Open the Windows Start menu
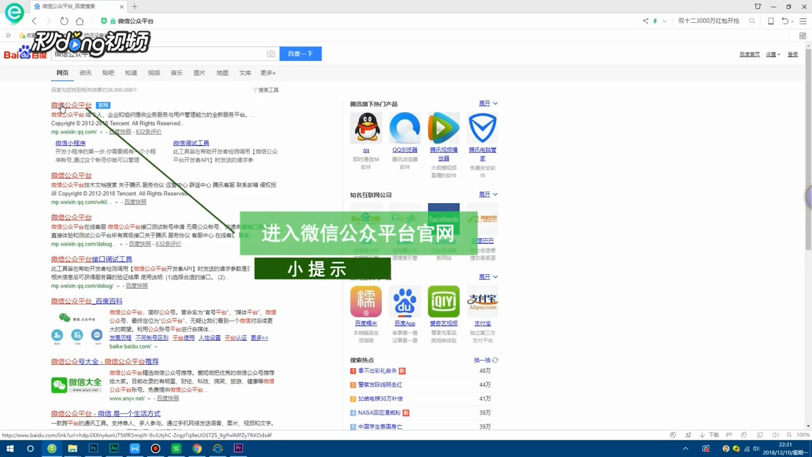 click(10, 448)
